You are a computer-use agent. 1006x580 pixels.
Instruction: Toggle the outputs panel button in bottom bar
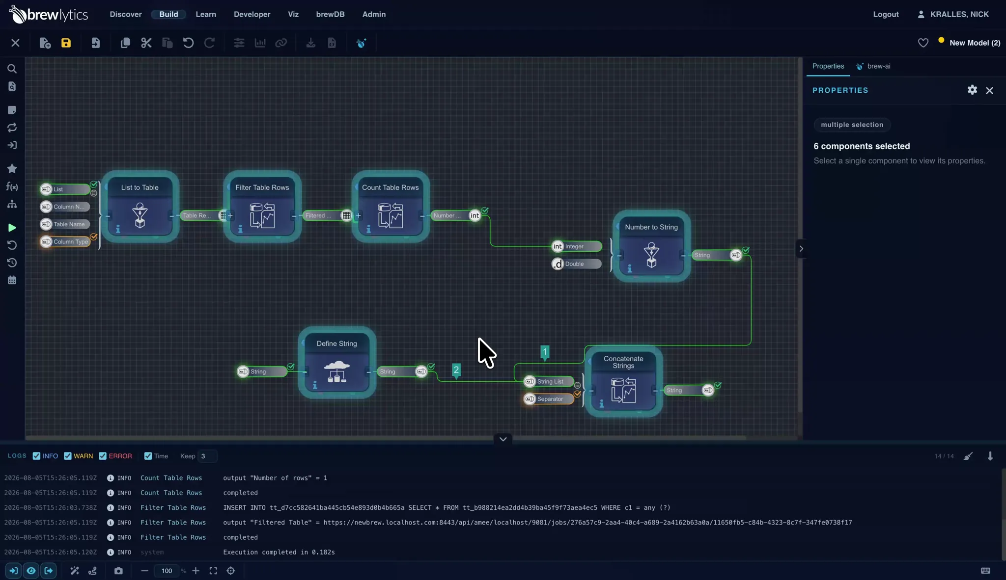click(x=49, y=571)
